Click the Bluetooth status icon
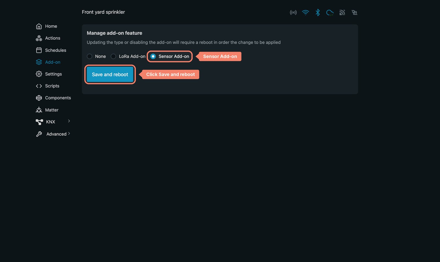 tap(318, 12)
